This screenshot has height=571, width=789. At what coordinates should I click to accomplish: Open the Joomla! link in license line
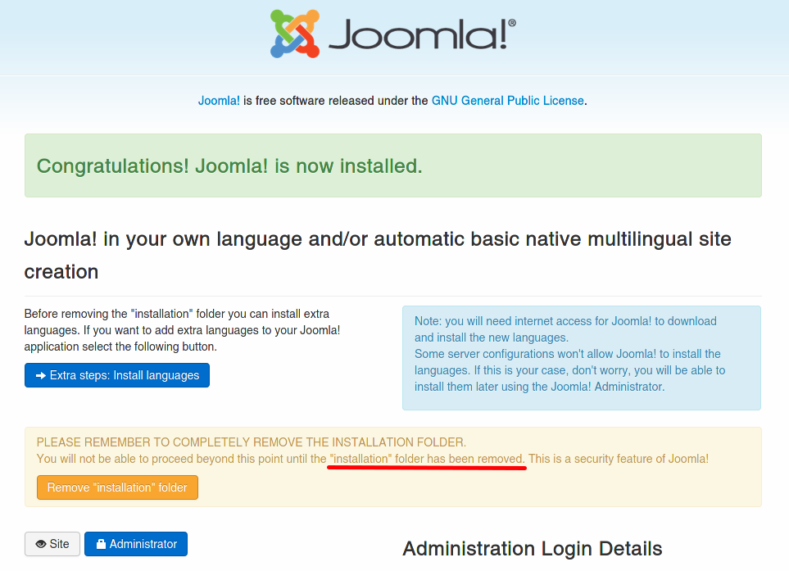coord(219,101)
